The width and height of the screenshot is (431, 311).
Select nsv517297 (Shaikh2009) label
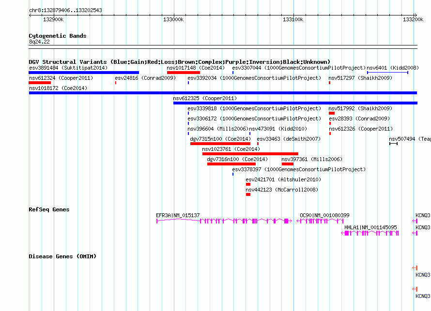click(x=360, y=78)
